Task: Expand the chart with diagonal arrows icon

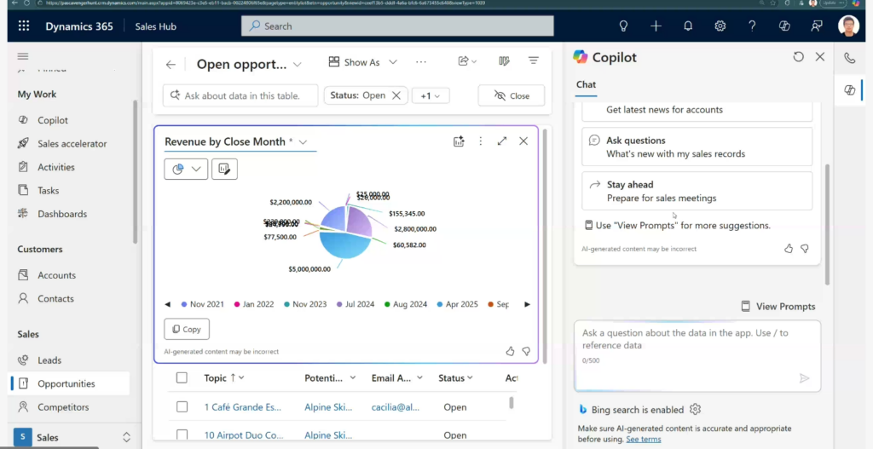Action: click(x=502, y=141)
